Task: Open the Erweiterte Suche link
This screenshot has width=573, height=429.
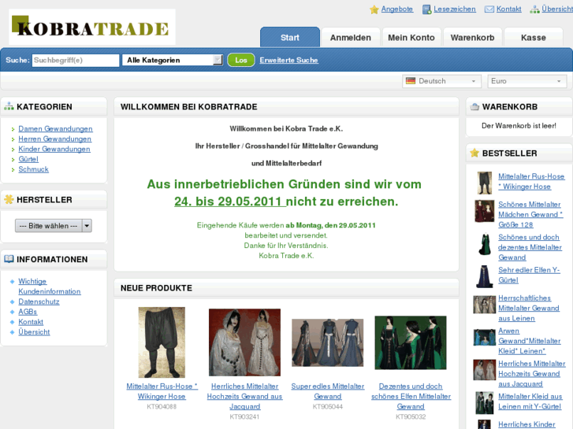Action: point(288,60)
